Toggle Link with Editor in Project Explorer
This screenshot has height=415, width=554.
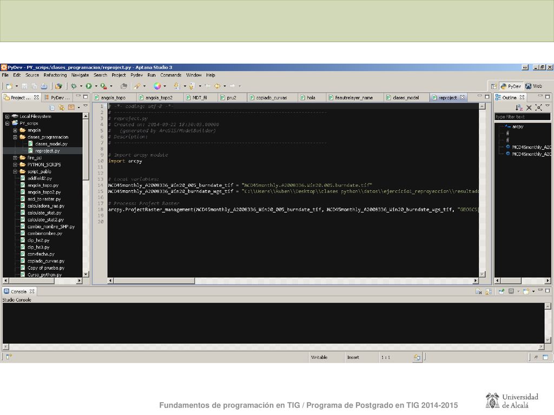[x=62, y=108]
